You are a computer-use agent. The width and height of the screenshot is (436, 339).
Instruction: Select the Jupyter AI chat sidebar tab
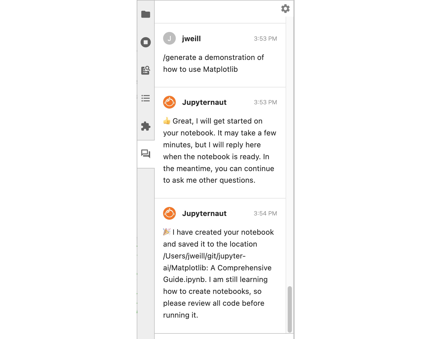[145, 154]
